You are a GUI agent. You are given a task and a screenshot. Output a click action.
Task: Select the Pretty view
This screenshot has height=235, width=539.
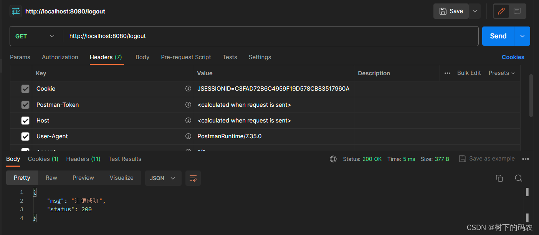point(22,178)
